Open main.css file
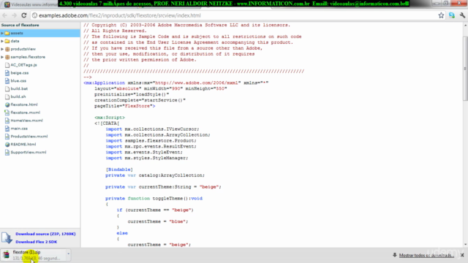This screenshot has width=468, height=263. click(x=19, y=129)
